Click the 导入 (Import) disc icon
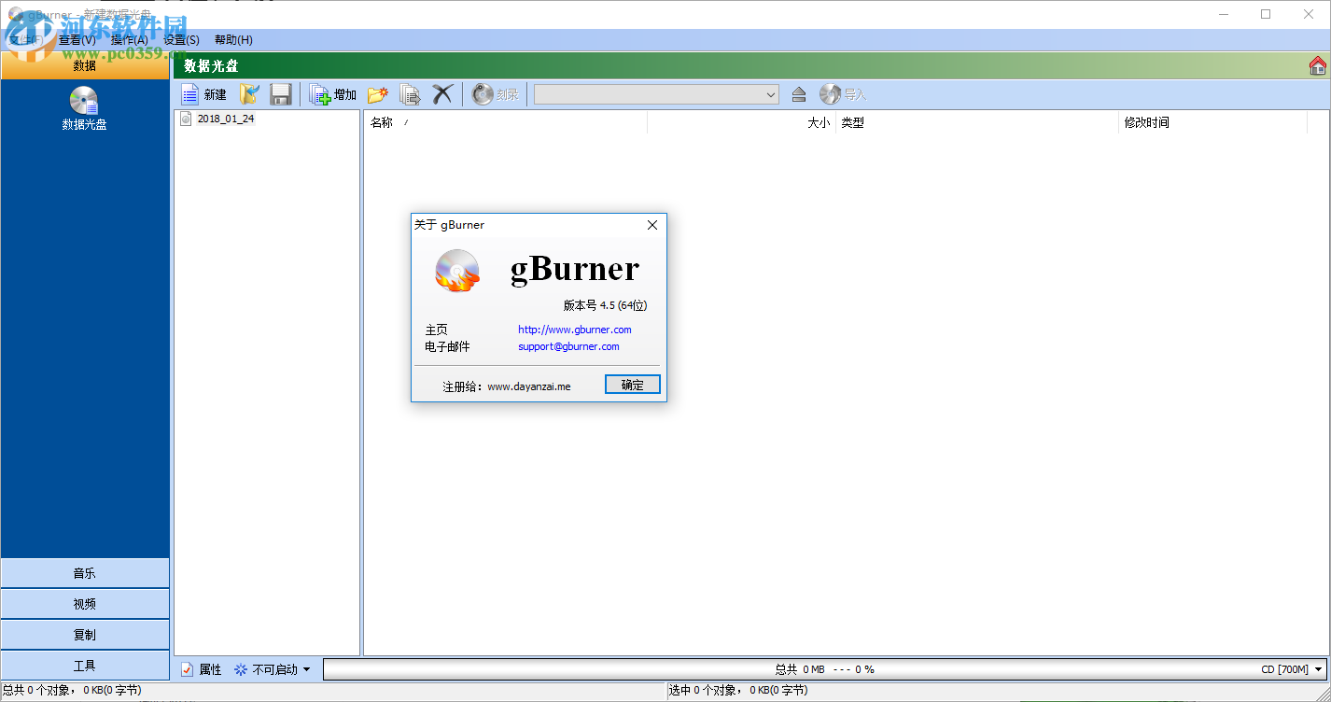The image size is (1331, 702). pos(831,94)
